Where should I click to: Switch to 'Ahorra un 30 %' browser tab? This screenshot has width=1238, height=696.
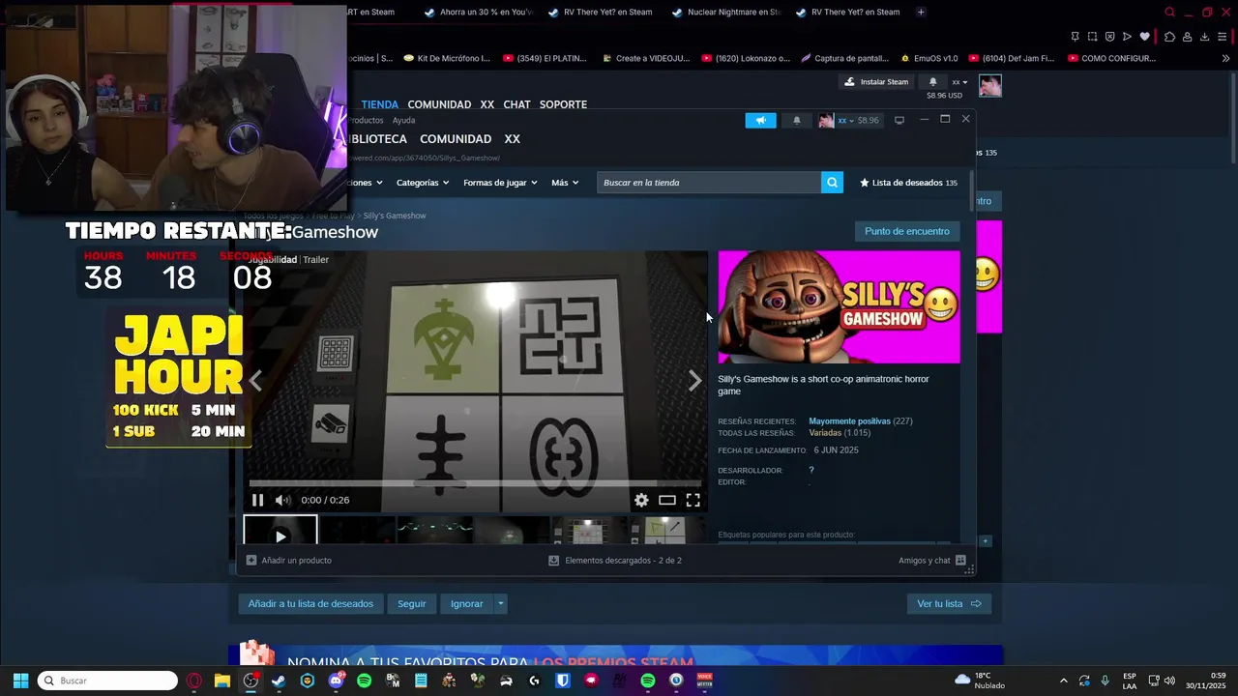coord(479,13)
